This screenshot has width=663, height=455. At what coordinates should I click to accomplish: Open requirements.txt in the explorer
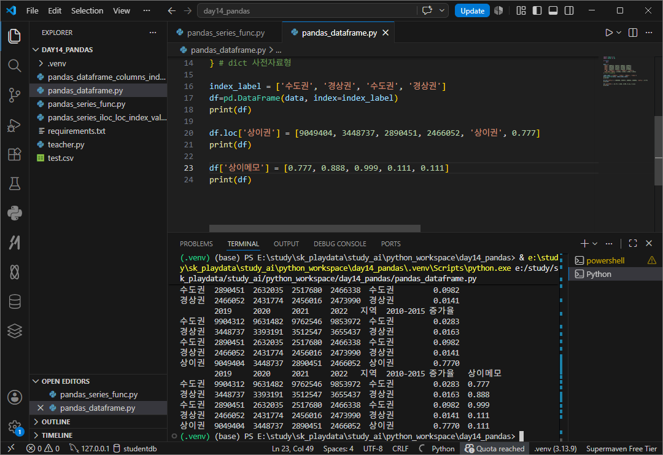(x=98, y=131)
